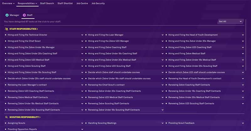
Task: Expand Hiring and Firing Zebre Medical Staff dropdown
Action: (243, 54)
